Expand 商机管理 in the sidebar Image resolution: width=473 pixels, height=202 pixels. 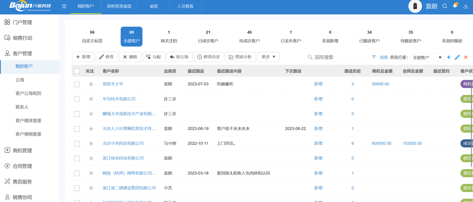23,150
